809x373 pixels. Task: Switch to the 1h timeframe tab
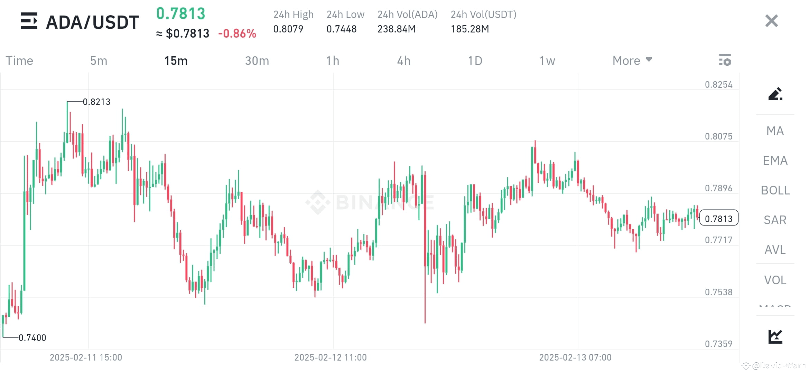pos(333,60)
